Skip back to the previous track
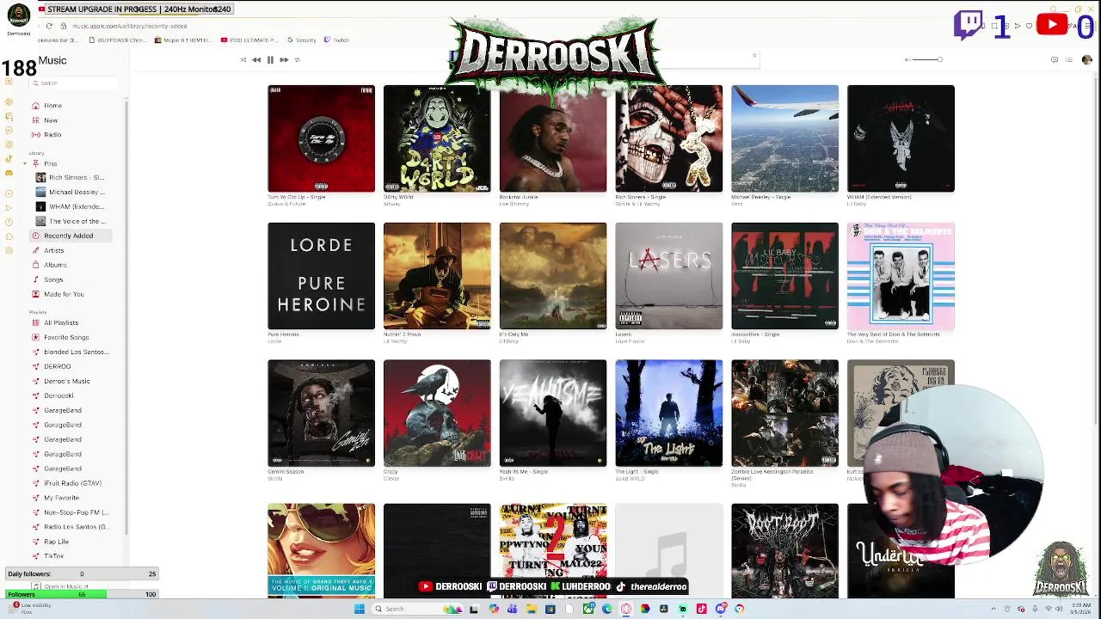The height and width of the screenshot is (619, 1101). click(x=256, y=59)
